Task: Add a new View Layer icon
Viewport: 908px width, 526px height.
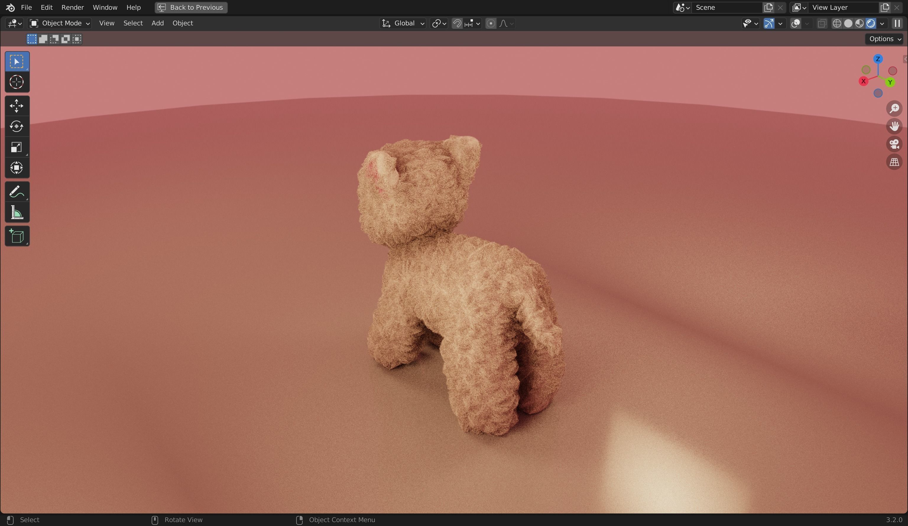Action: pyautogui.click(x=885, y=7)
